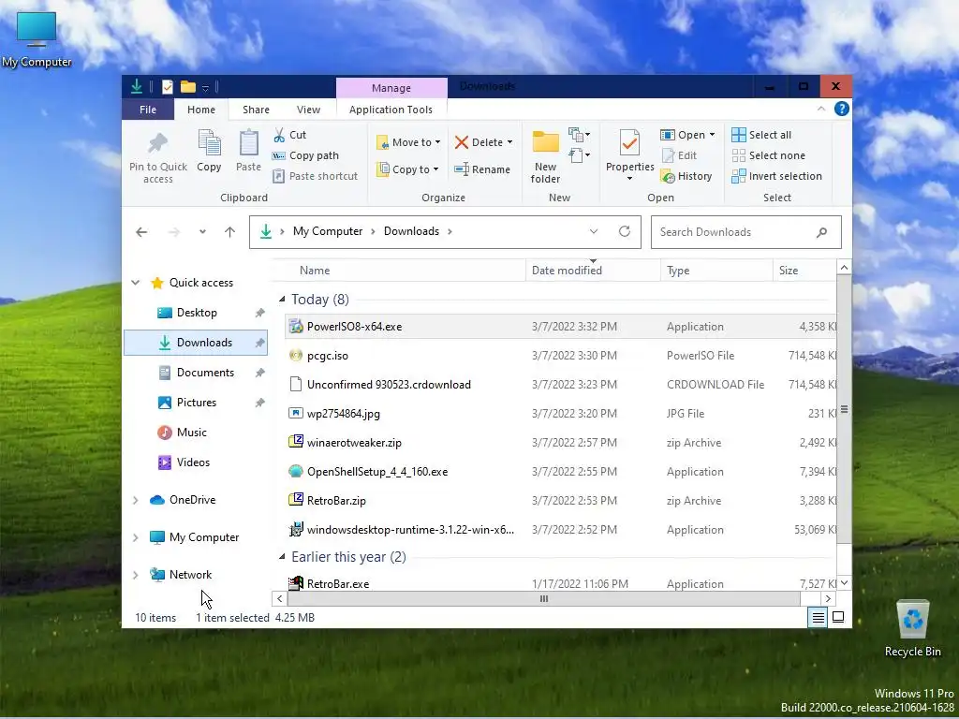Switch to large icons view in status bar

pos(838,618)
